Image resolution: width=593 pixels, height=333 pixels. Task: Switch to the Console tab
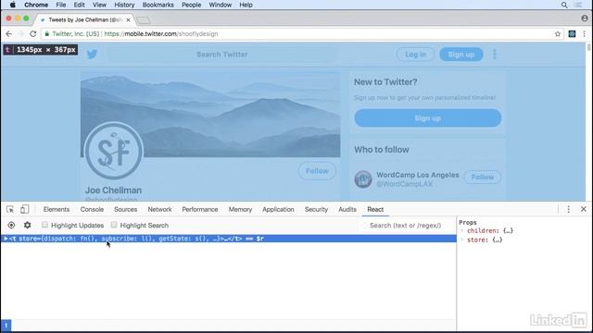pyautogui.click(x=92, y=209)
